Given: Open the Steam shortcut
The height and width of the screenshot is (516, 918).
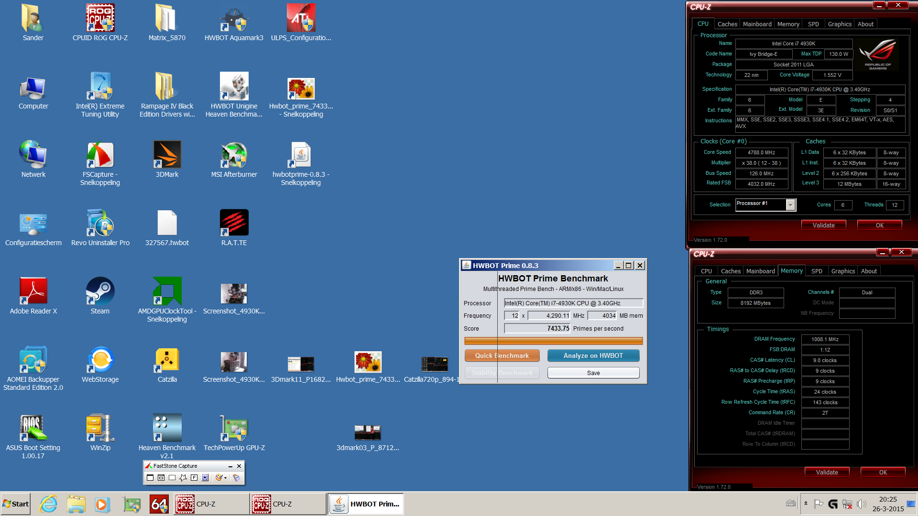Looking at the screenshot, I should click(100, 296).
